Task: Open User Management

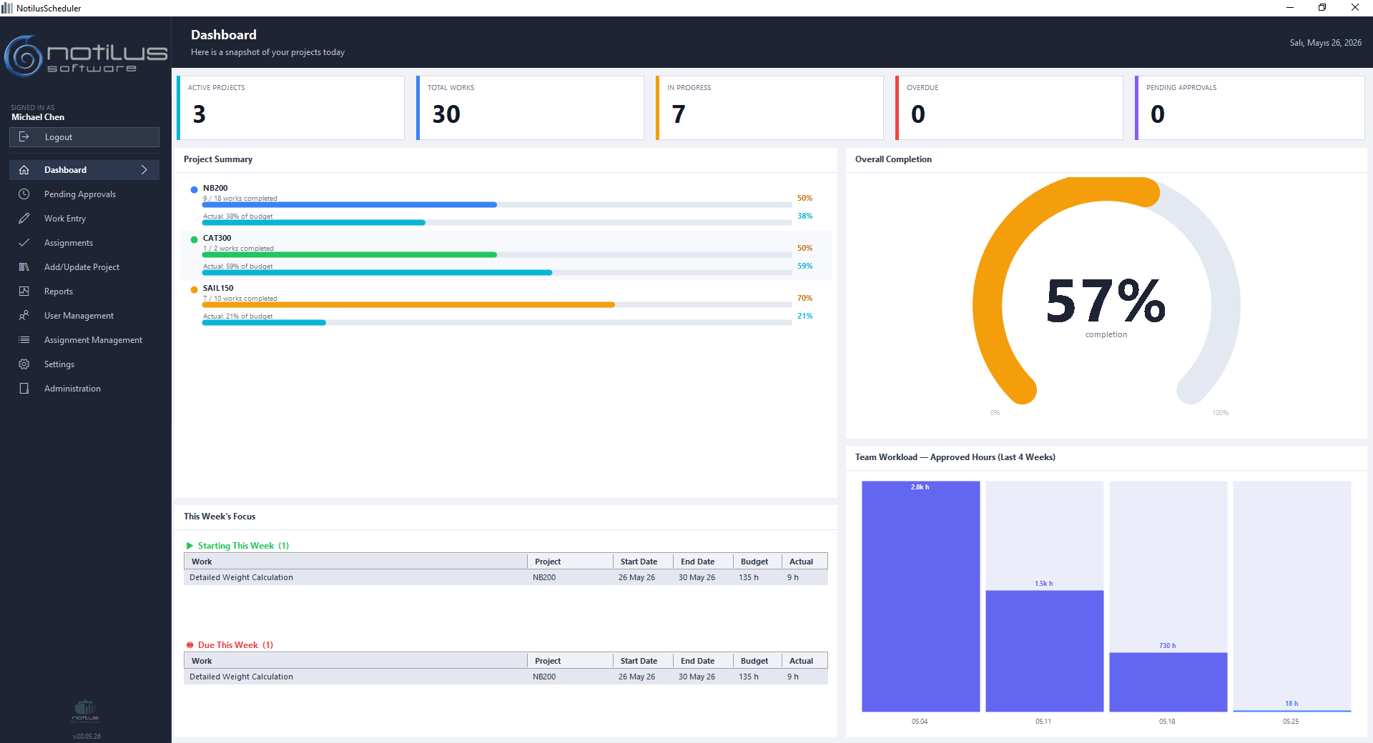Action: (x=84, y=316)
